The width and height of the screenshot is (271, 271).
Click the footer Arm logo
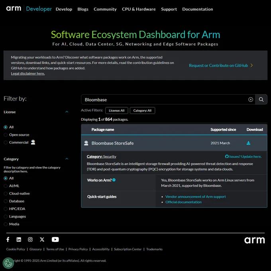tap(254, 240)
